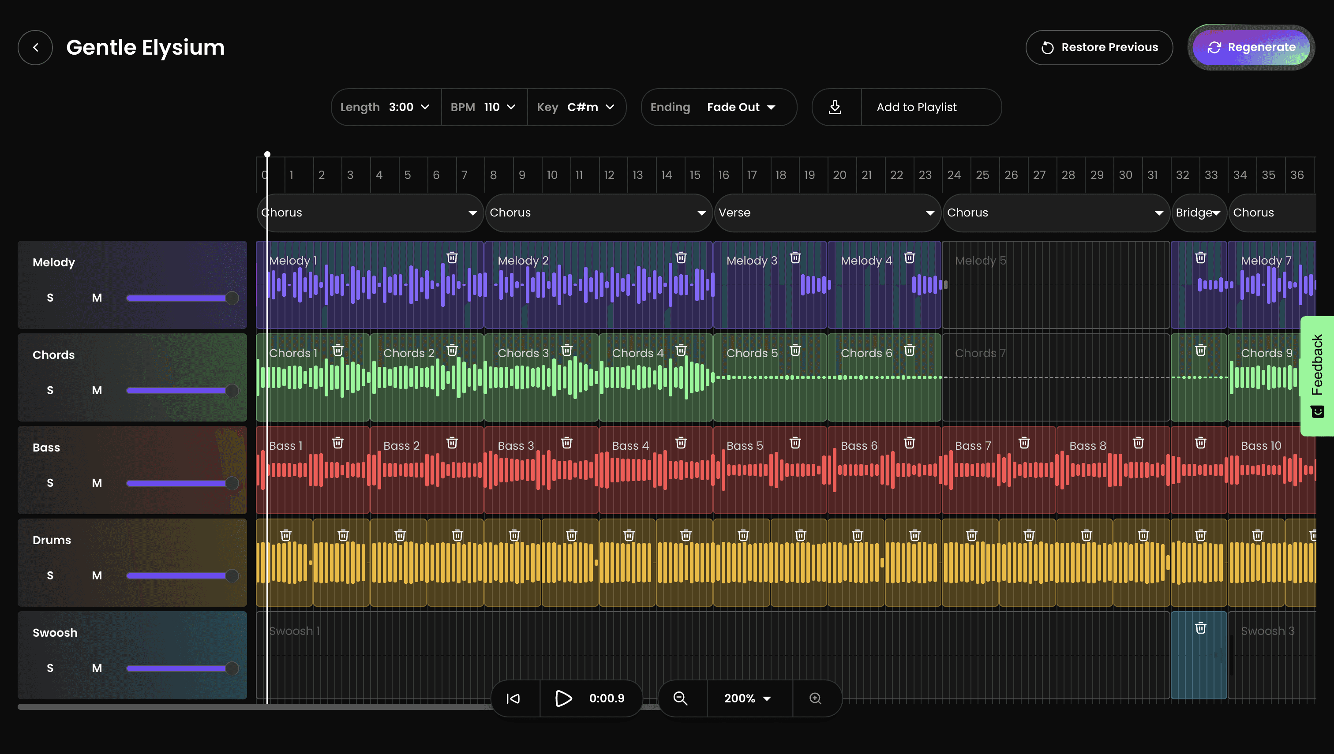The height and width of the screenshot is (754, 1334).
Task: Mute the Melody track
Action: [x=97, y=298]
